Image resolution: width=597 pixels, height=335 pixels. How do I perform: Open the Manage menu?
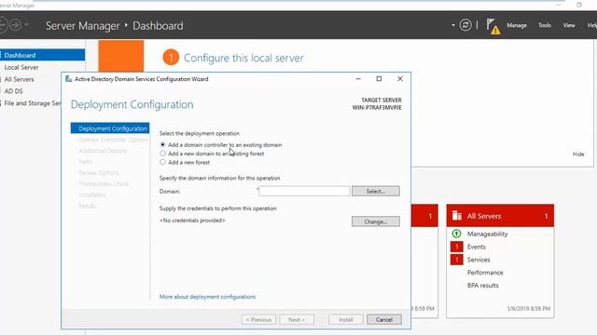[517, 25]
